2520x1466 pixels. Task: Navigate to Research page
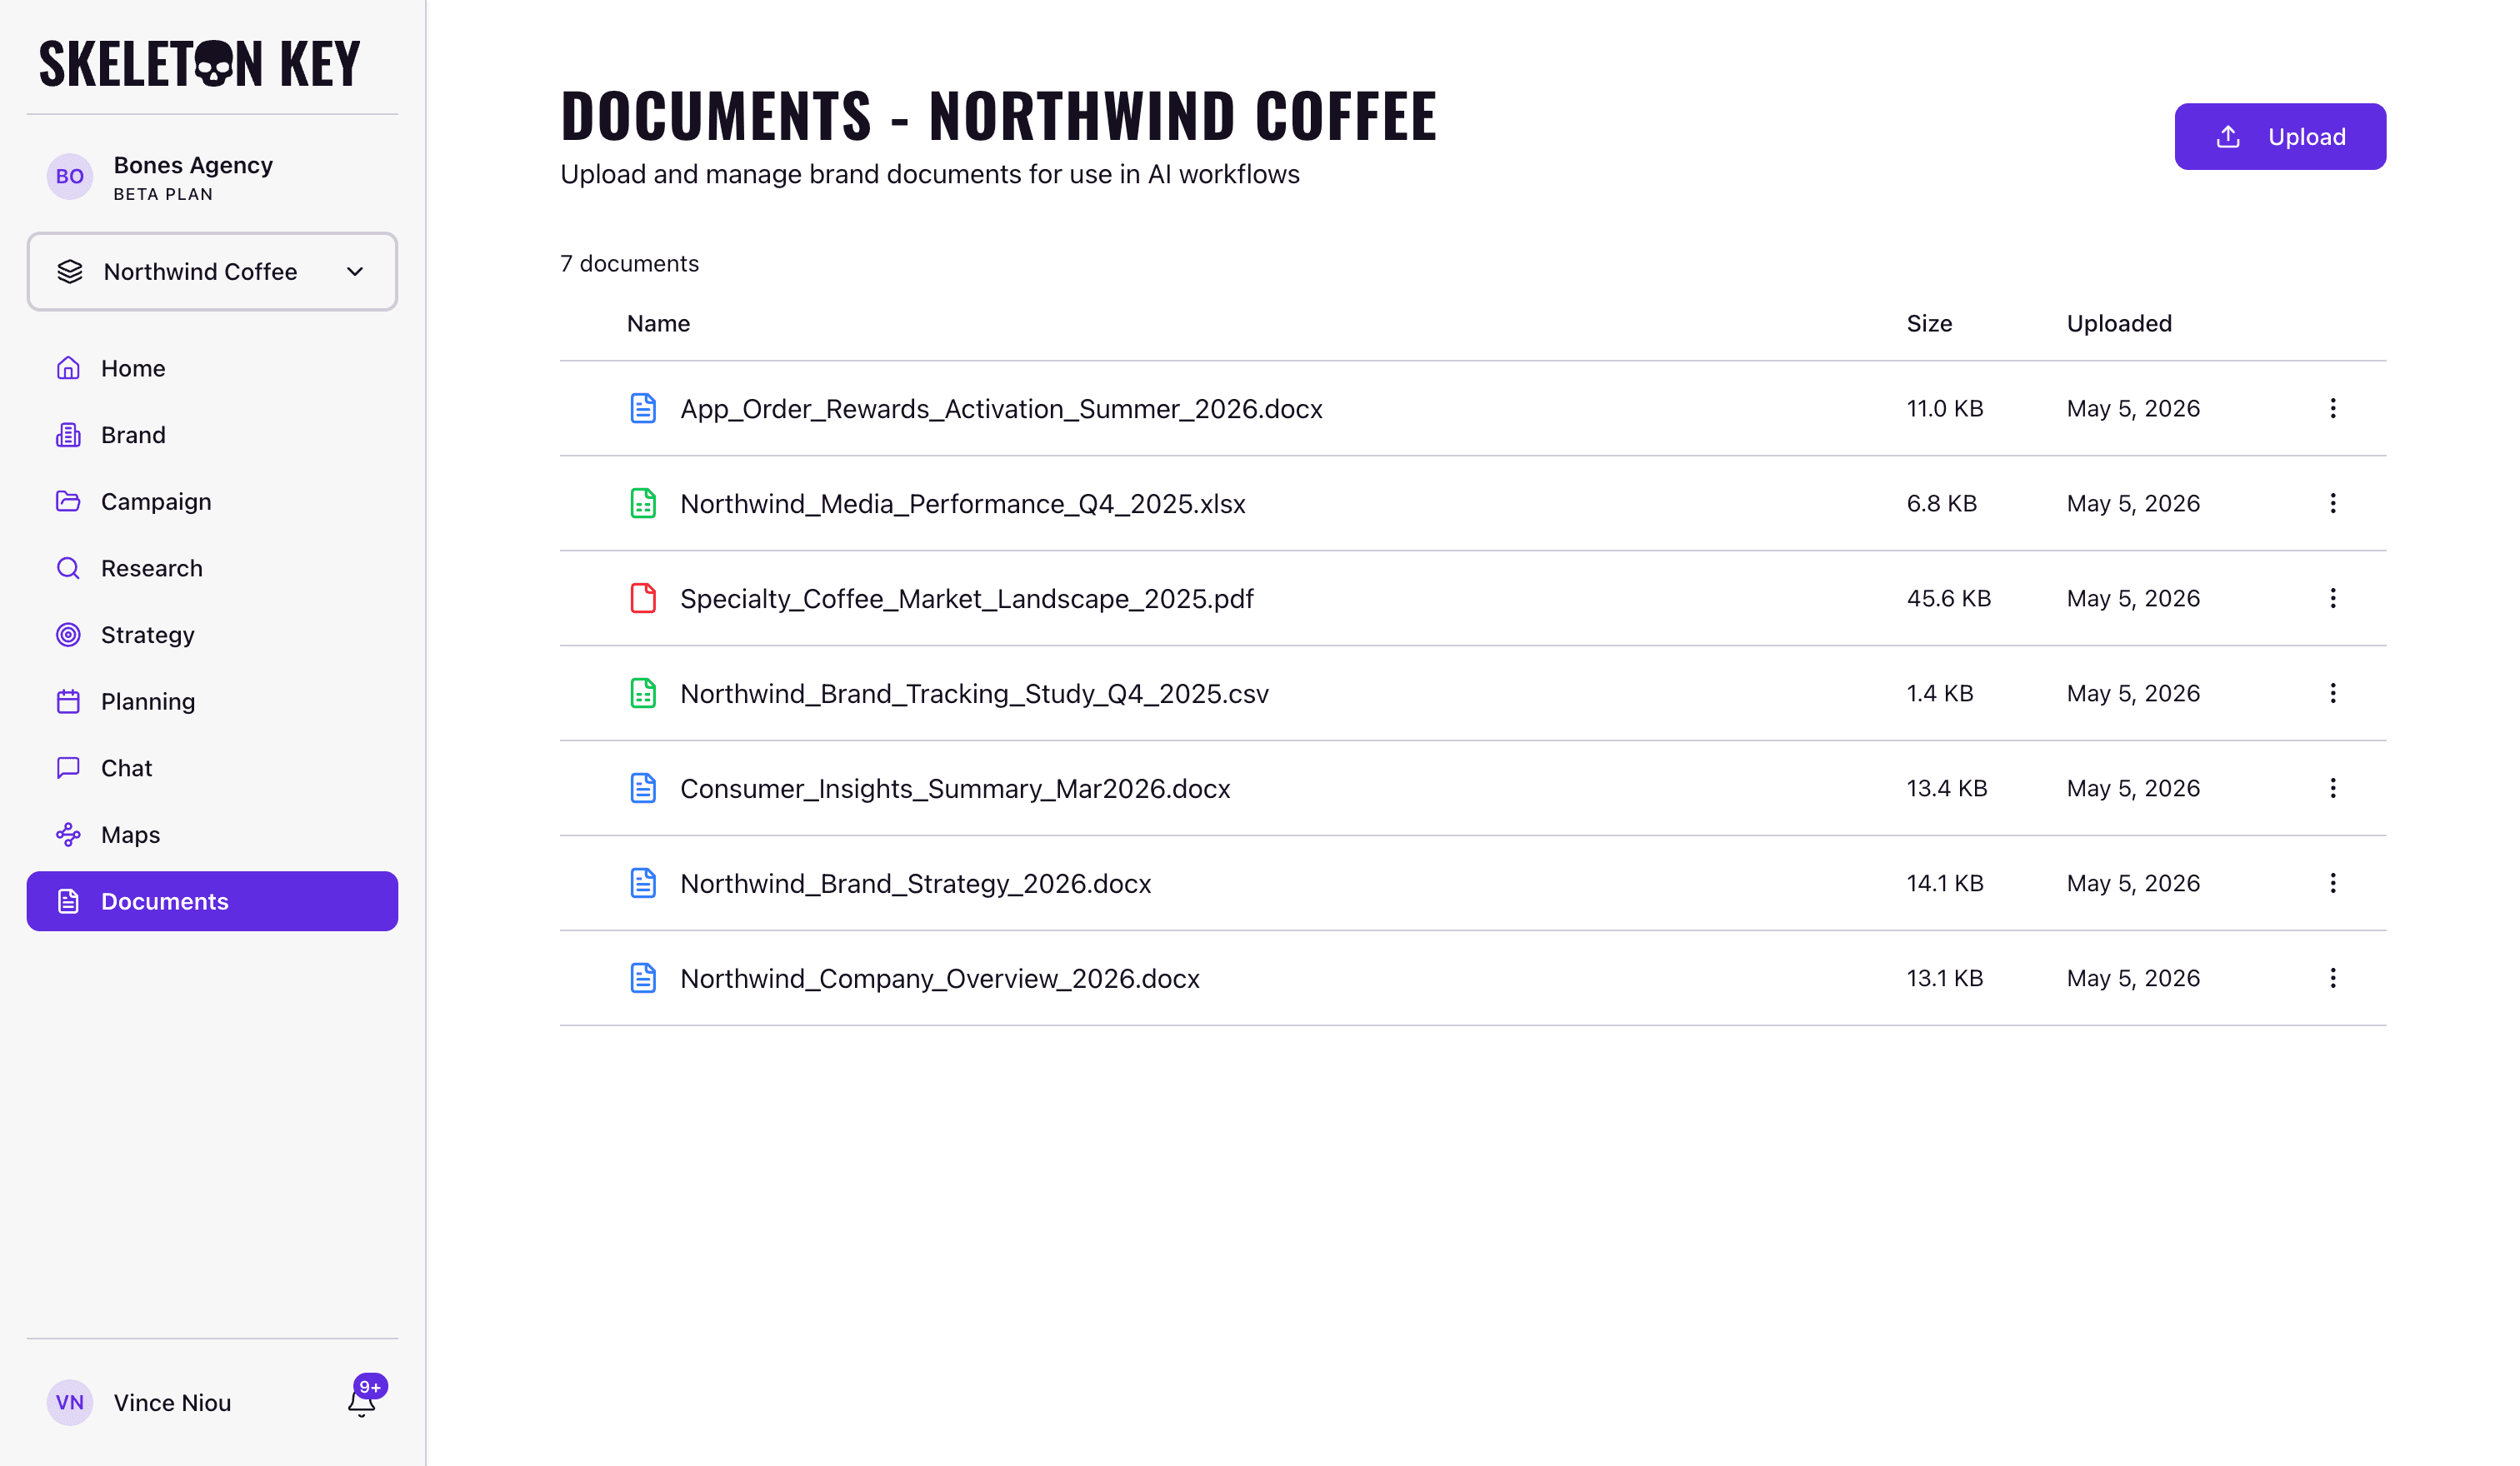tap(212, 569)
